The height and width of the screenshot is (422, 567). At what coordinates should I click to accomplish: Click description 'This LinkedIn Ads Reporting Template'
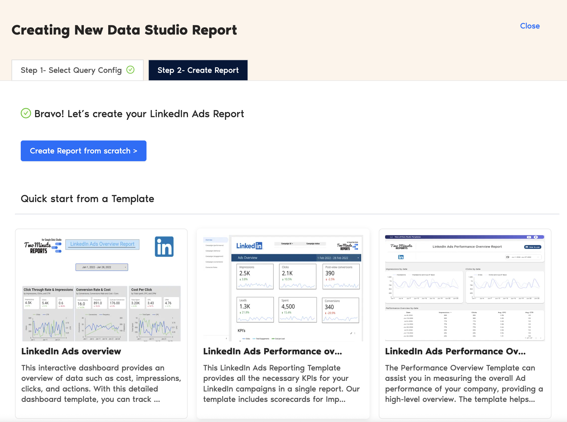click(272, 368)
